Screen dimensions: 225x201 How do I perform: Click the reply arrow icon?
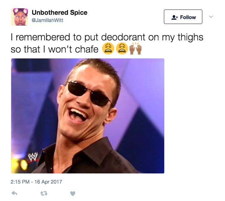14,193
